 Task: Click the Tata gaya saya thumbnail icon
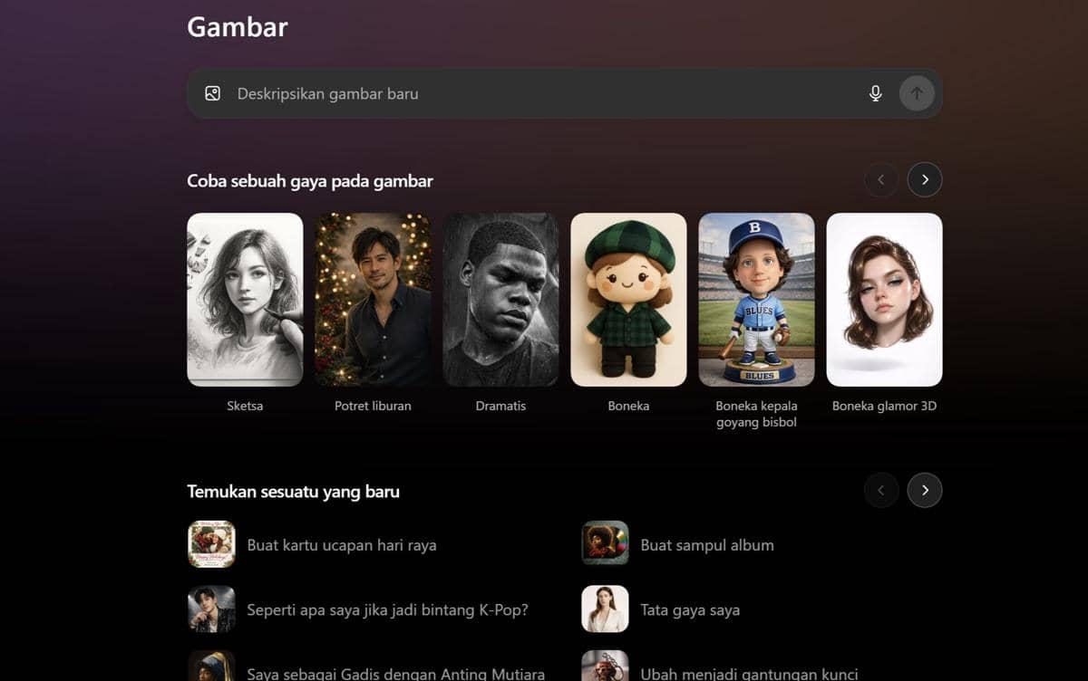[605, 609]
